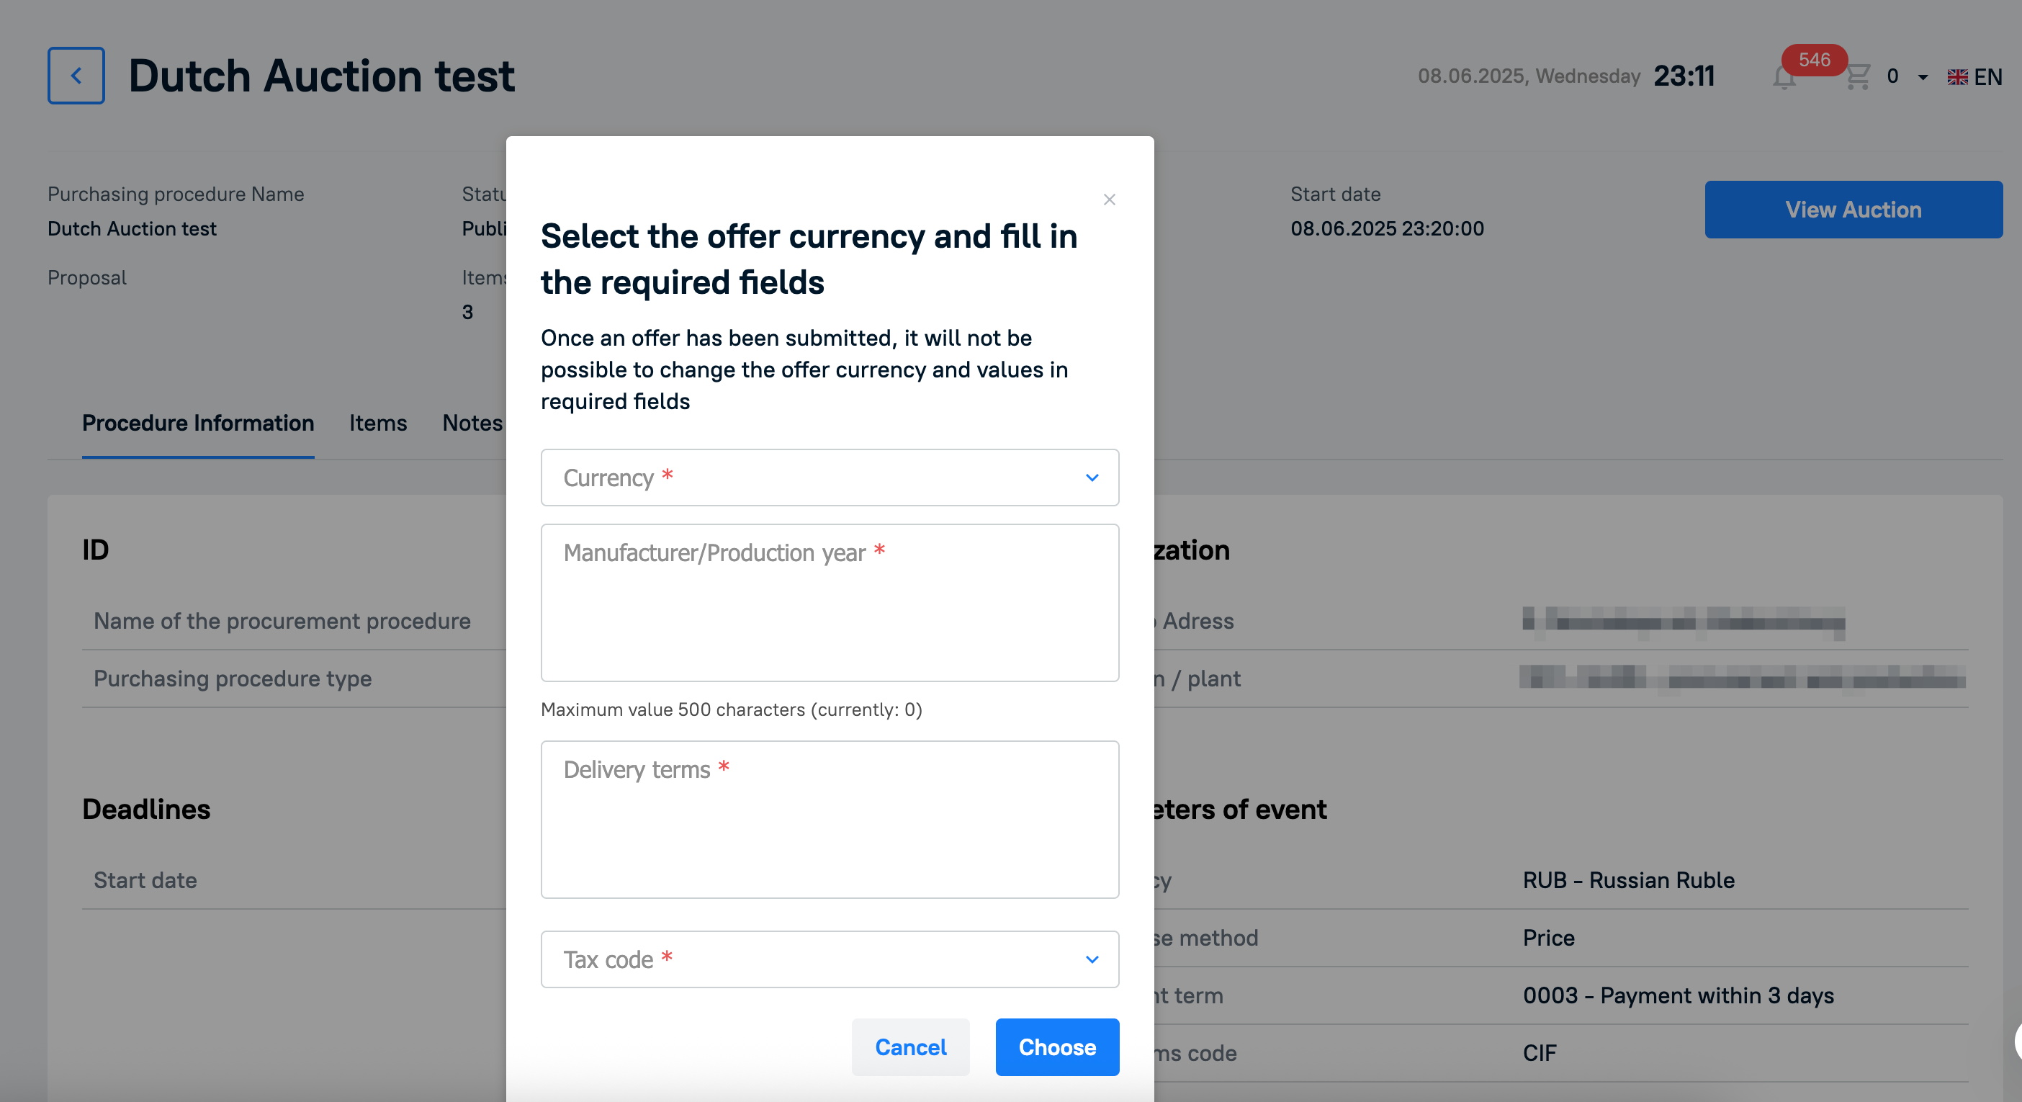Open the Notes tab
The width and height of the screenshot is (2022, 1102).
click(472, 423)
